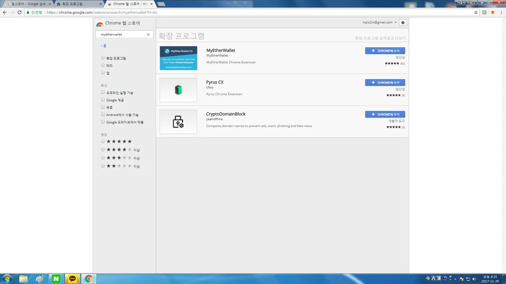Enable 무료 checkbox
The image size is (506, 284).
103,107
